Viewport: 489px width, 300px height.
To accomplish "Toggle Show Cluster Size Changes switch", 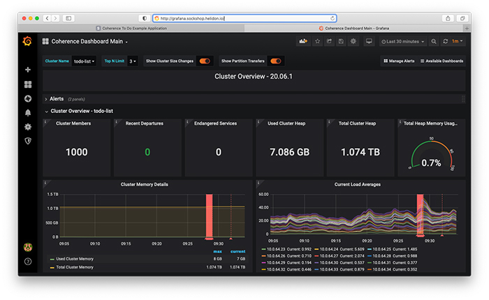I will pos(205,61).
